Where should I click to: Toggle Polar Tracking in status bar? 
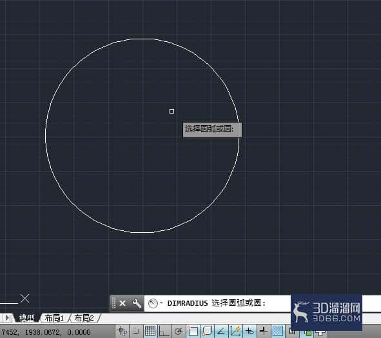pyautogui.click(x=179, y=331)
